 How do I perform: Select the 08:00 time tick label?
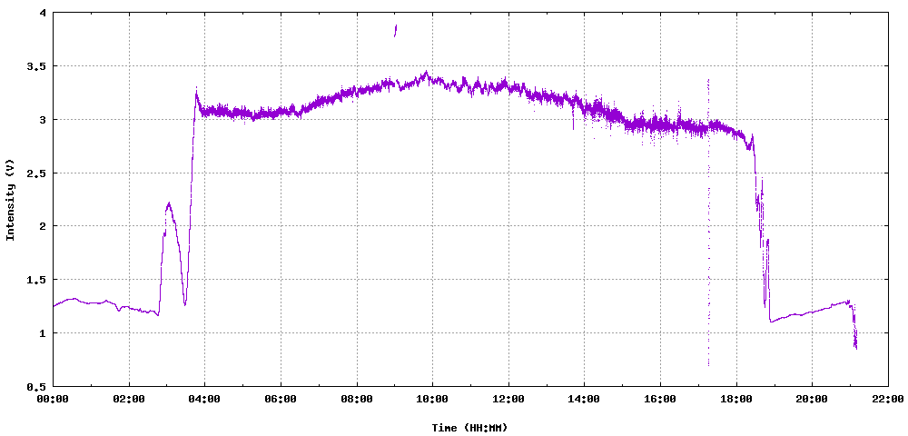356,400
